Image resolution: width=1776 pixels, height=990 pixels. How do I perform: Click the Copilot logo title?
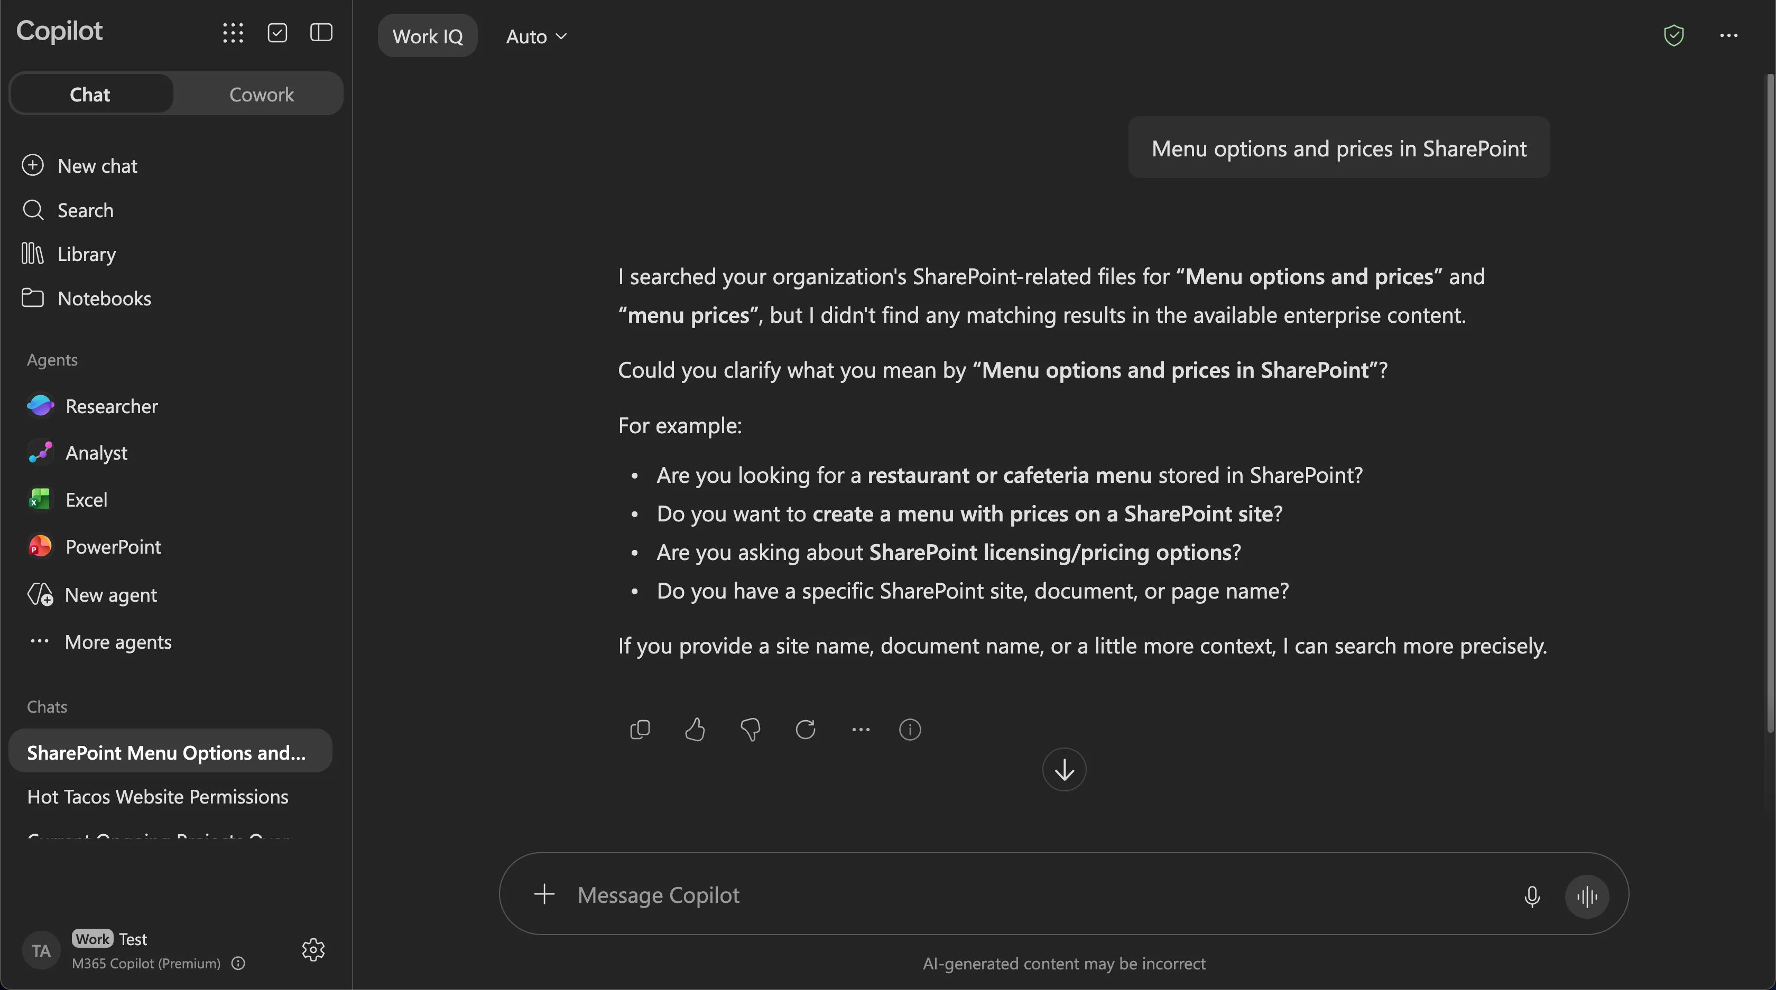coord(59,32)
